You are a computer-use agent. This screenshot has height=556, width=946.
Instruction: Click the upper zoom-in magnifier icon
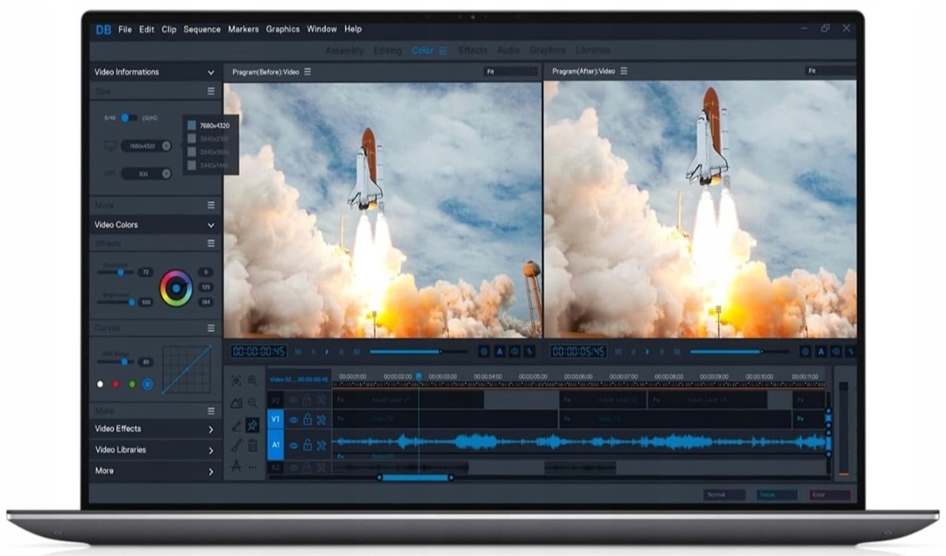(252, 381)
